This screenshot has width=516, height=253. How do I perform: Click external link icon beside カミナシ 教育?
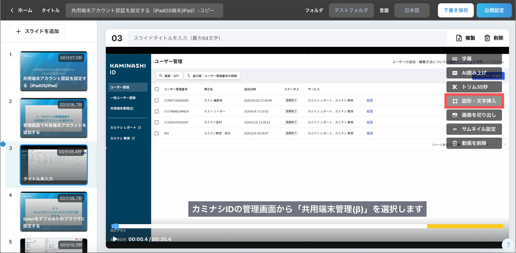pyautogui.click(x=133, y=138)
